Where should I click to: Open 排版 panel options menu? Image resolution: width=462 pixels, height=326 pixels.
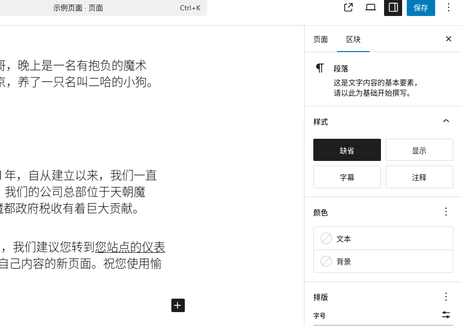coord(446,297)
